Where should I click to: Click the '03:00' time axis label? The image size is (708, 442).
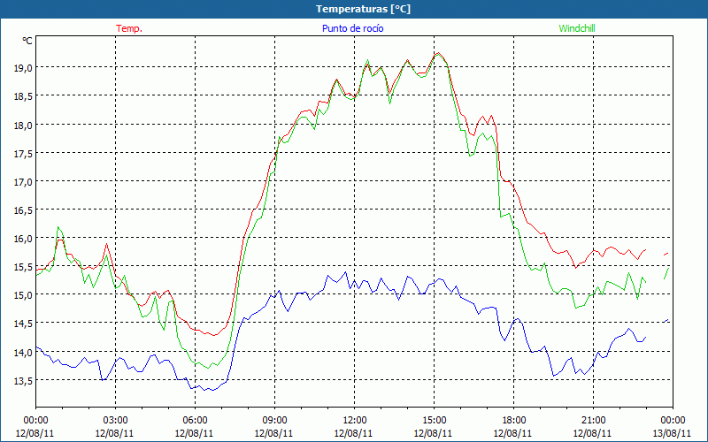point(115,421)
